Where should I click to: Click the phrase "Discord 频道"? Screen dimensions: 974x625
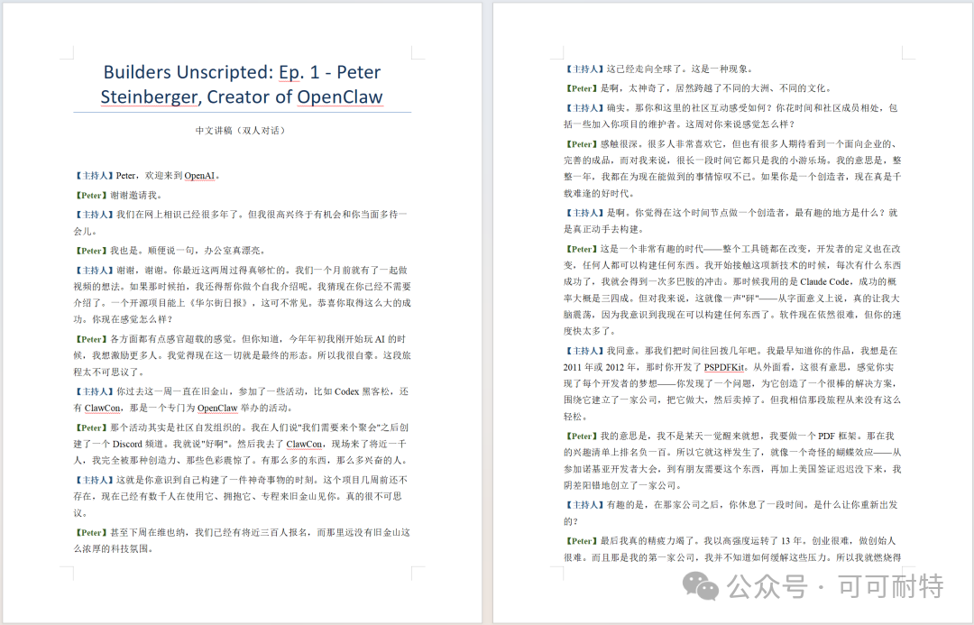138,445
